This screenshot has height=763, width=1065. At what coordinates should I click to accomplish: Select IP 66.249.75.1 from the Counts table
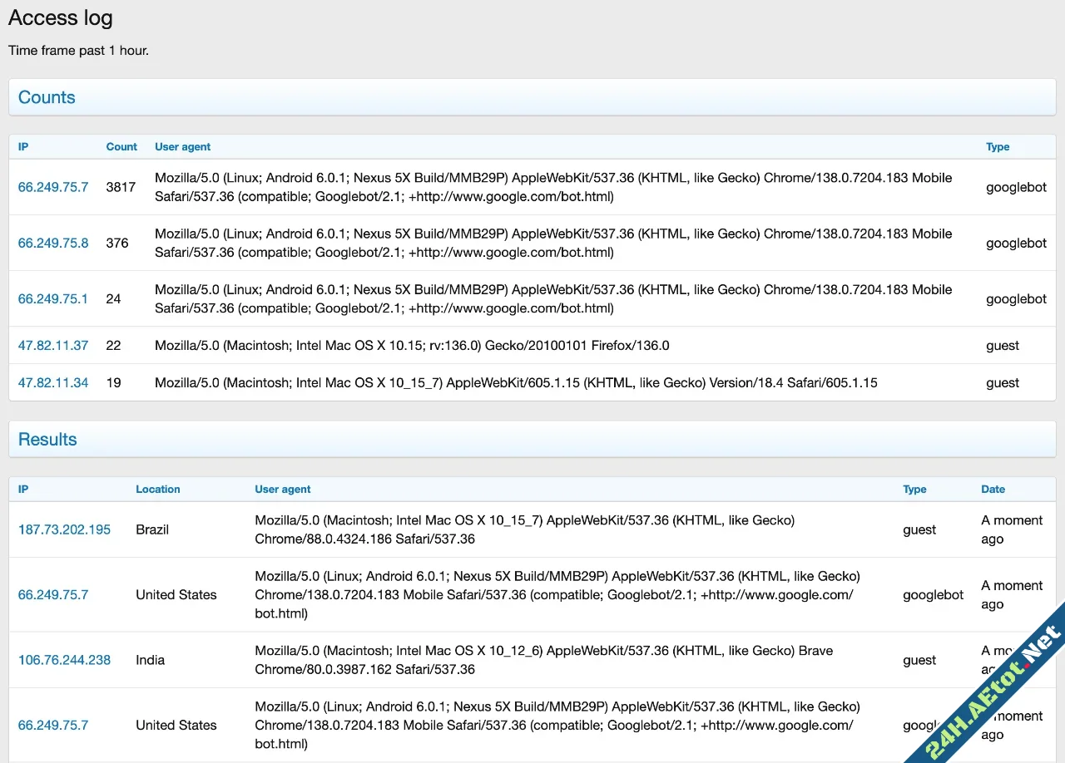tap(53, 298)
